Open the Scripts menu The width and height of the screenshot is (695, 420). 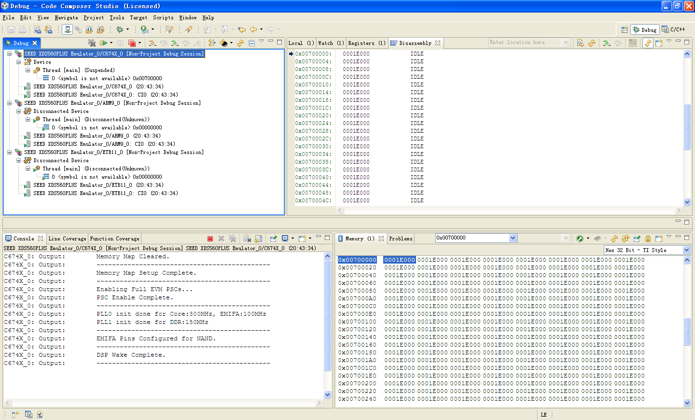coord(163,17)
